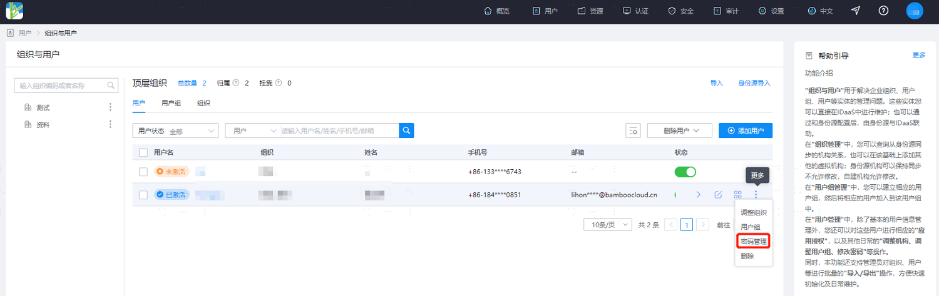Click the 导入 import link
Viewport: 939px width, 296px height.
(x=716, y=83)
